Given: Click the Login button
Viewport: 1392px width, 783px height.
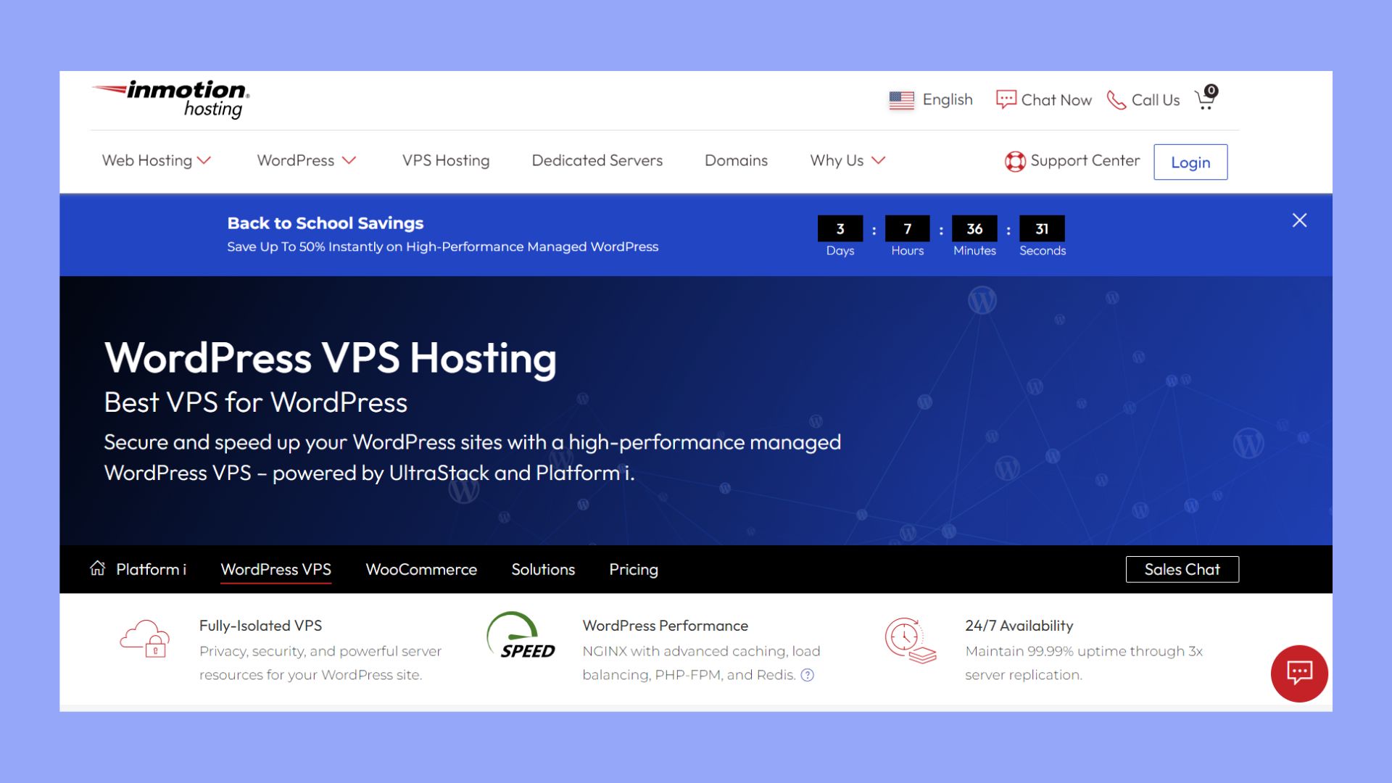Looking at the screenshot, I should (1190, 161).
